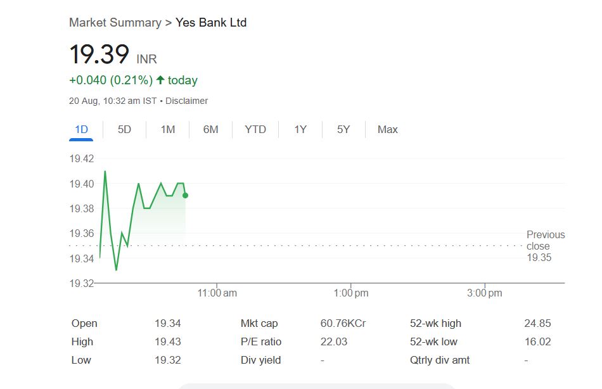The image size is (602, 389).
Task: Show the Max range chart tab
Action: coord(387,130)
